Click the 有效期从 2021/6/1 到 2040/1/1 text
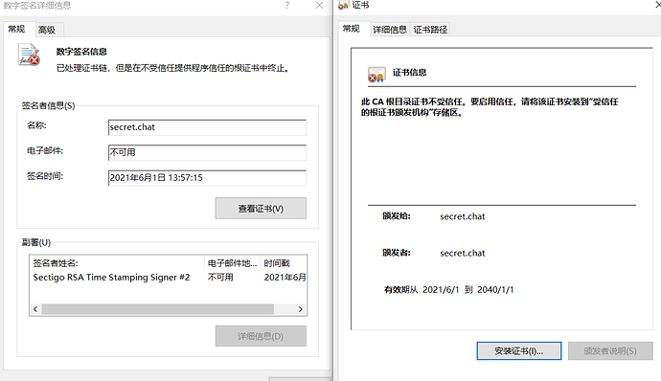 click(x=448, y=290)
